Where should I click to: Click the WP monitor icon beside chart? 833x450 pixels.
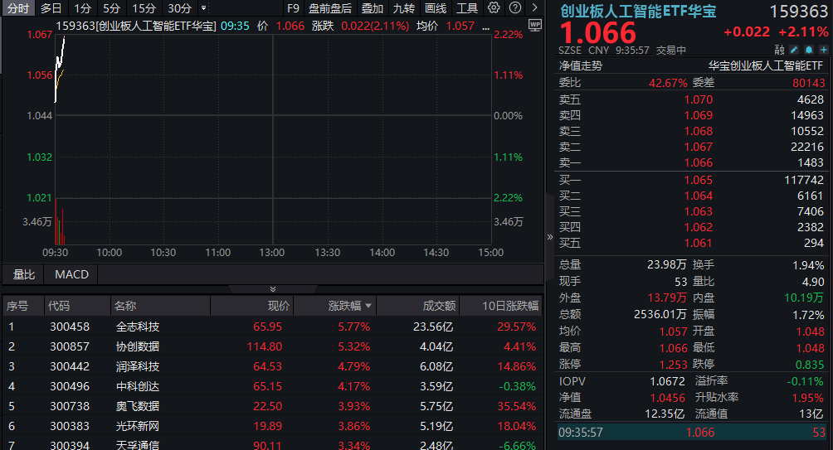535,25
